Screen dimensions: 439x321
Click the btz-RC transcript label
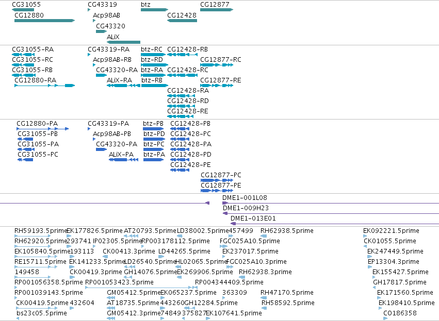click(152, 49)
